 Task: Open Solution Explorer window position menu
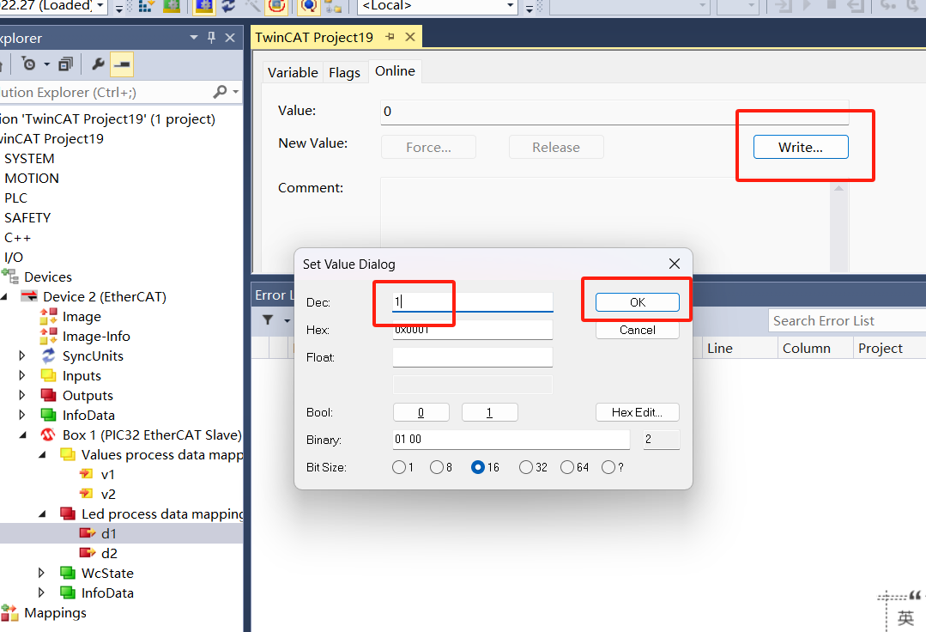(194, 38)
